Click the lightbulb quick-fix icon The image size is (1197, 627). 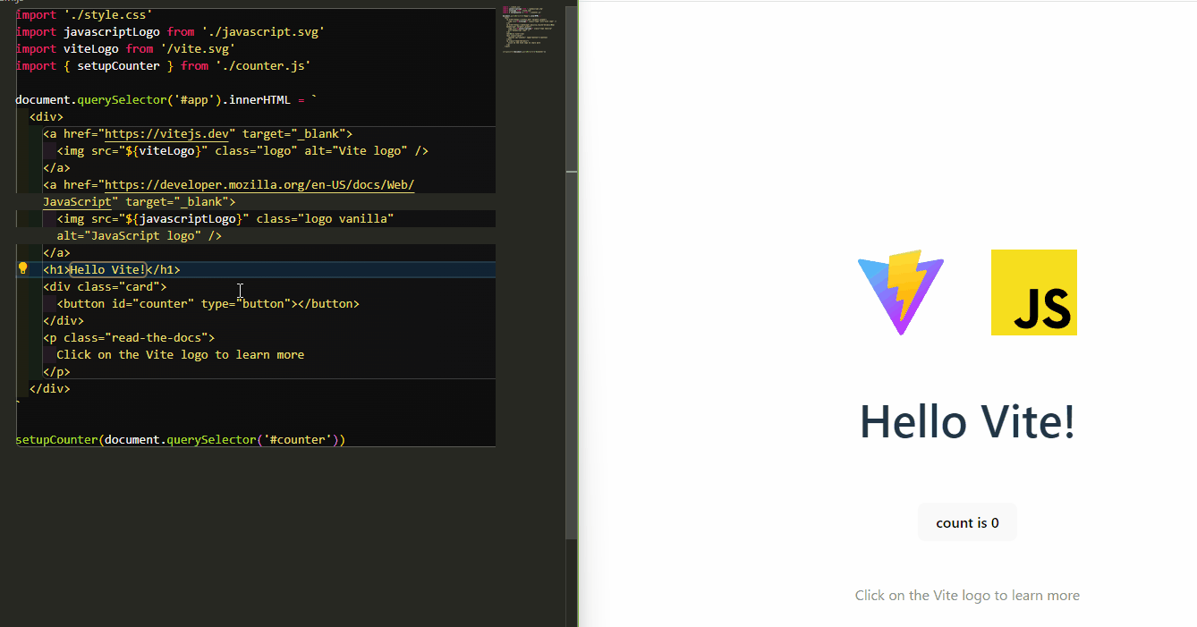(24, 269)
